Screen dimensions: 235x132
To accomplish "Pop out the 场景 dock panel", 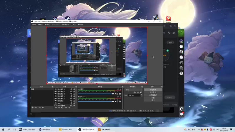I will (x=53, y=87).
